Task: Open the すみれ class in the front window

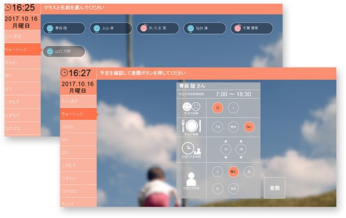Action: tap(78, 127)
